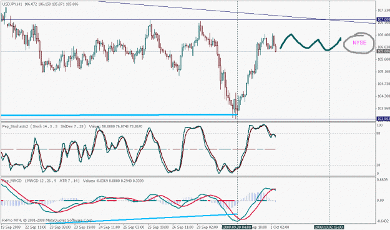Click the stochastic 80 scale label

(379, 134)
